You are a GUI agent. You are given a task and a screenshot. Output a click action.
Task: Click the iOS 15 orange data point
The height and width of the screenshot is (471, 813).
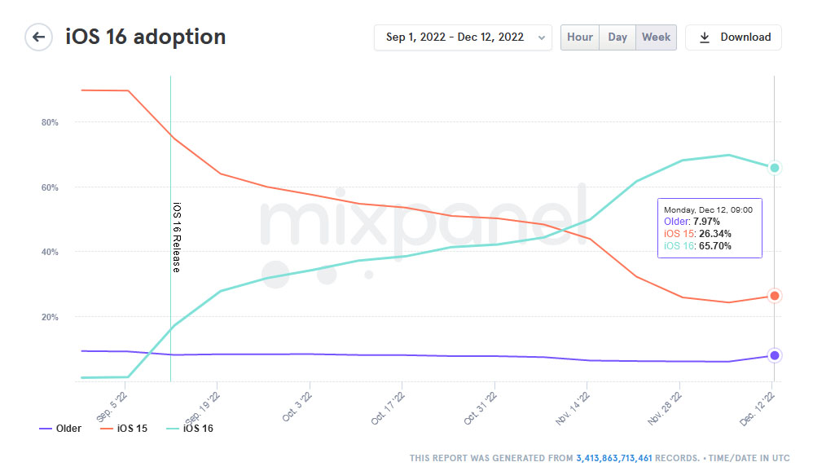pos(775,296)
